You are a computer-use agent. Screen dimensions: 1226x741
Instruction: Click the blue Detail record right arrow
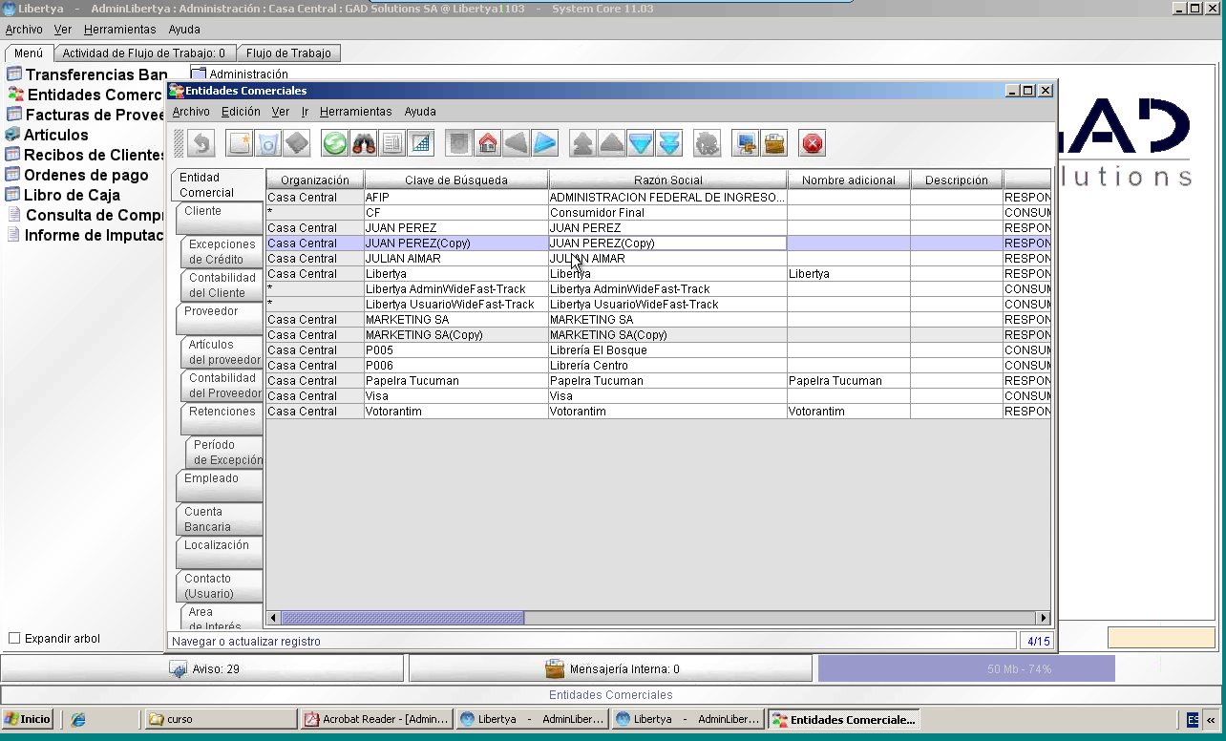pyautogui.click(x=545, y=143)
